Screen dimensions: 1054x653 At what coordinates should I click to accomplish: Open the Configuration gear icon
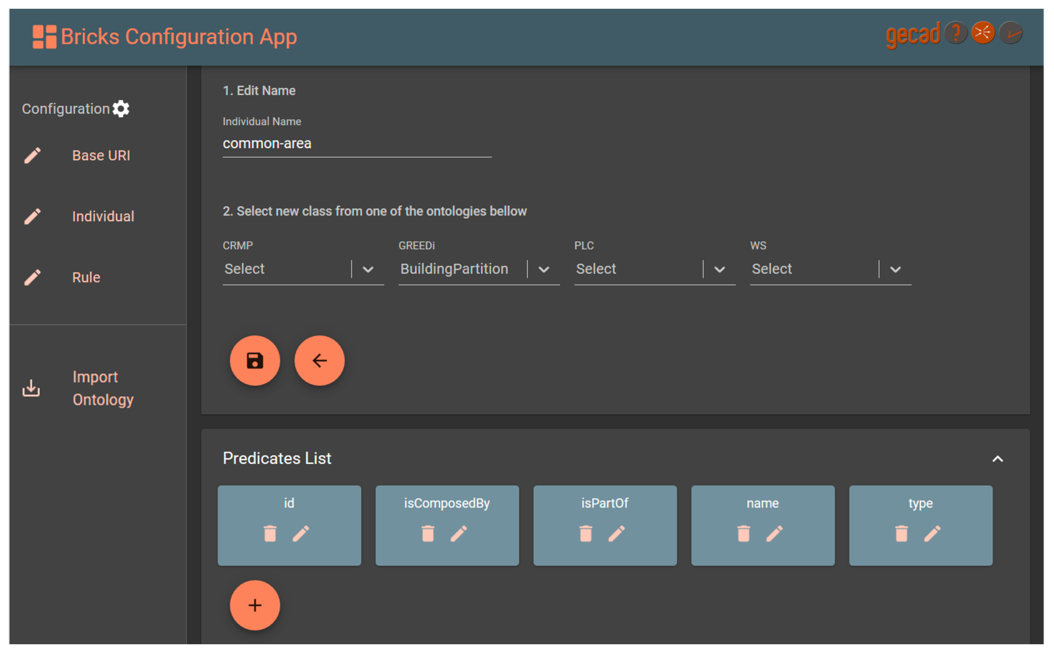pos(121,109)
